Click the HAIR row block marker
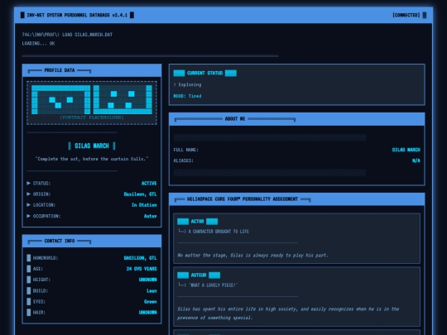Image resolution: width=447 pixels, height=335 pixels. pos(29,312)
